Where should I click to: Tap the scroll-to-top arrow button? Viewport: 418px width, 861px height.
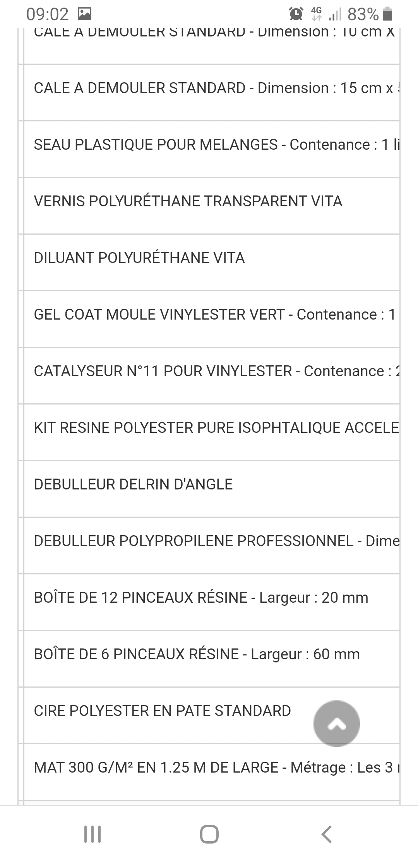(x=336, y=723)
